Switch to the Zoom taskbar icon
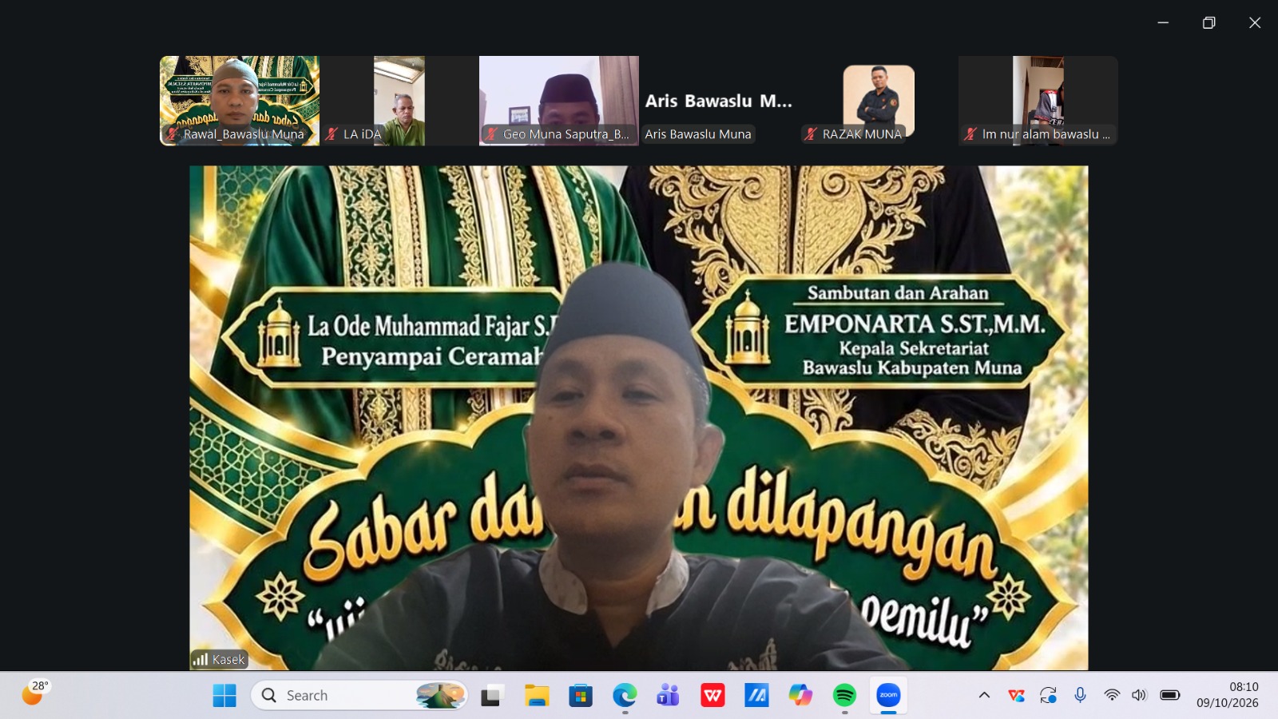 pyautogui.click(x=888, y=696)
